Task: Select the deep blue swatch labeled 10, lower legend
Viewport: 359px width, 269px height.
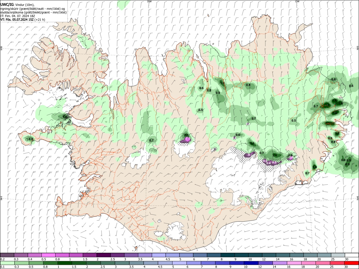Action: 251,263
